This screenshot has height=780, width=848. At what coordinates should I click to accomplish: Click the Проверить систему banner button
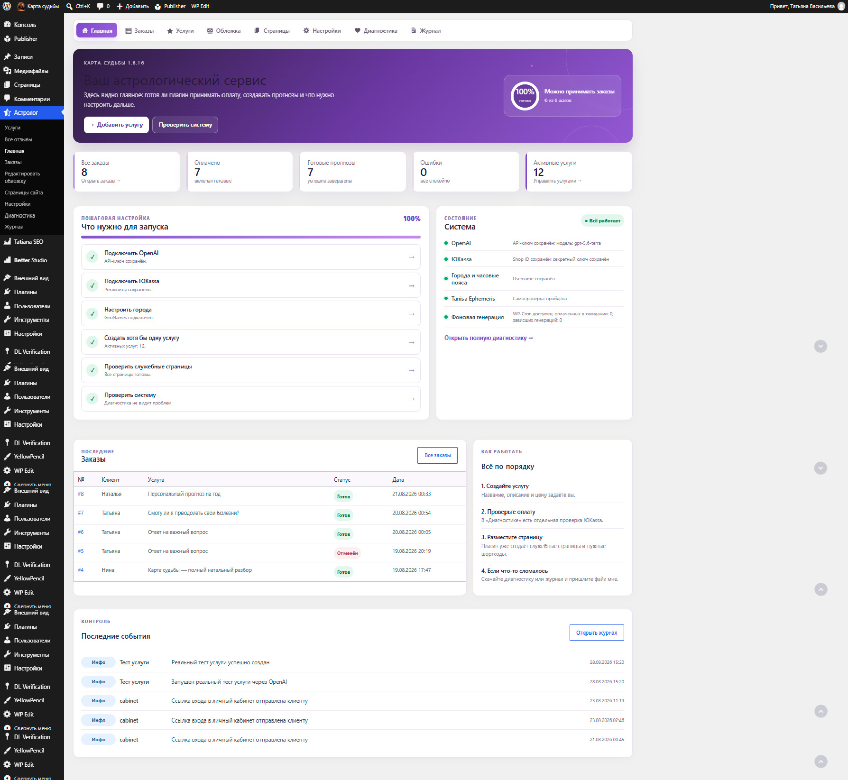[185, 125]
